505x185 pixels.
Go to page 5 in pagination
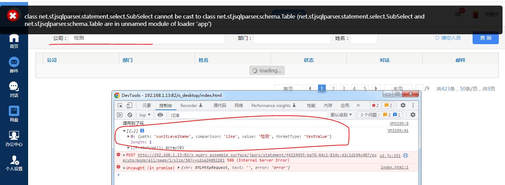coord(365,88)
